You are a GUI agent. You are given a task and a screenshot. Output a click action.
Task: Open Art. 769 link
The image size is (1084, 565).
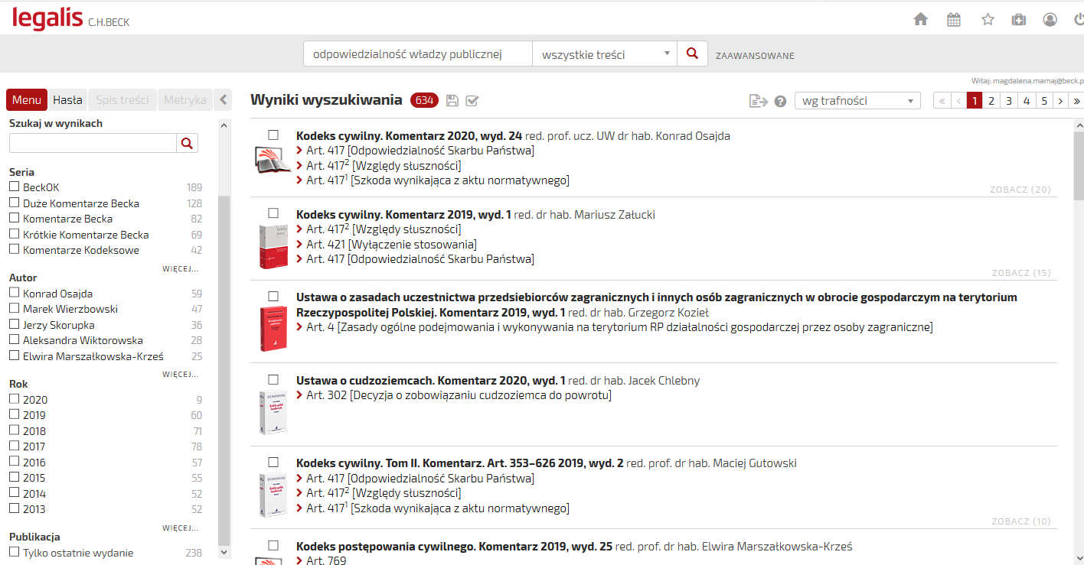[x=326, y=561]
